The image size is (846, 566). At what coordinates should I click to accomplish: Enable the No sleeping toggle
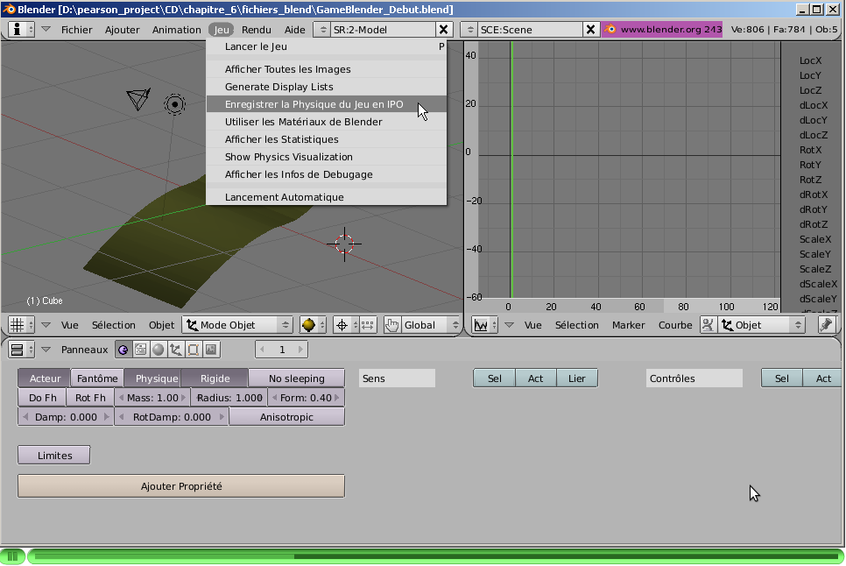coord(296,379)
